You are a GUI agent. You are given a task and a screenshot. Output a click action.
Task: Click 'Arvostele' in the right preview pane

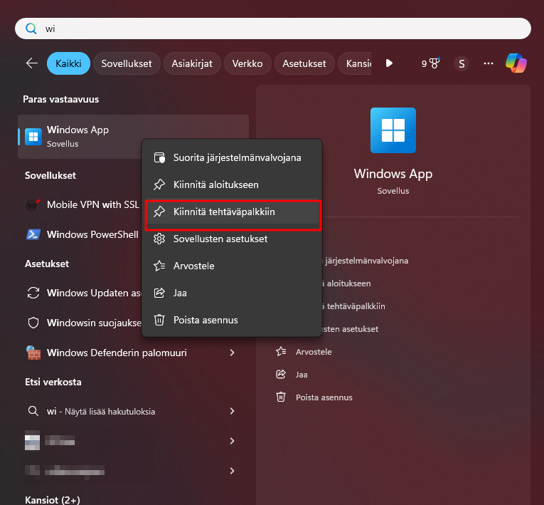click(x=314, y=352)
